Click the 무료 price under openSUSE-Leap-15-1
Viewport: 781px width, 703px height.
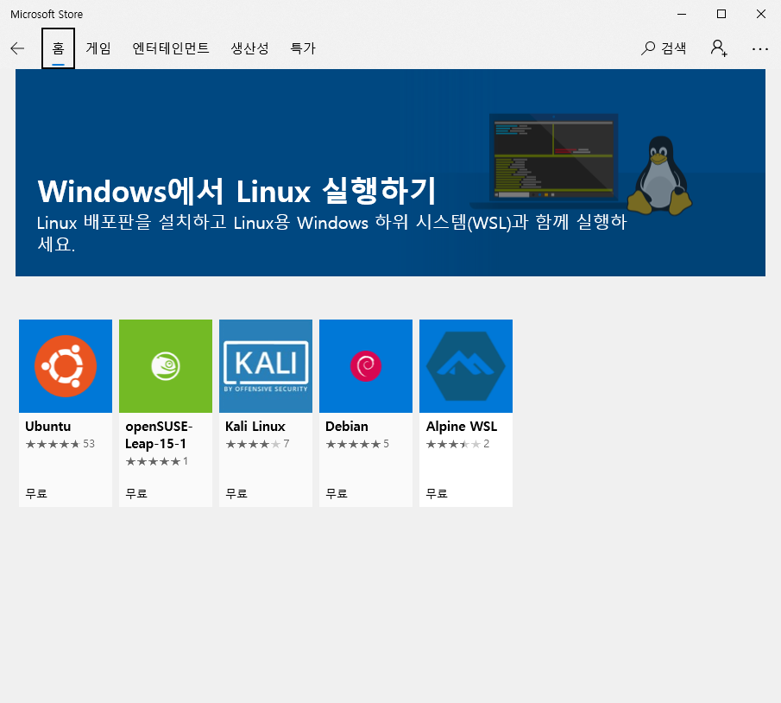(x=136, y=494)
